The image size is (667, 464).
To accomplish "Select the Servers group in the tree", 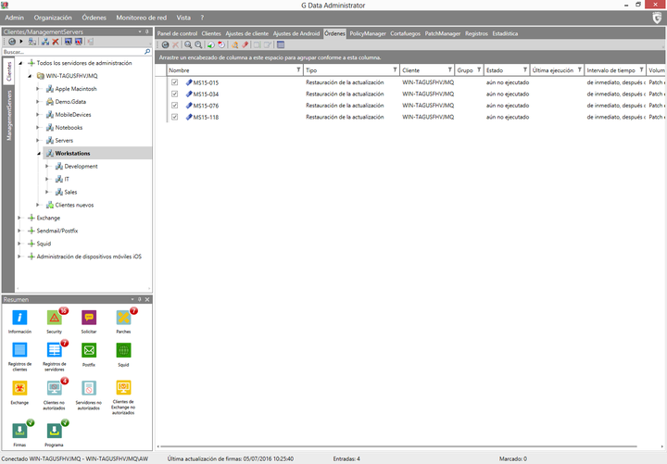I will point(64,141).
